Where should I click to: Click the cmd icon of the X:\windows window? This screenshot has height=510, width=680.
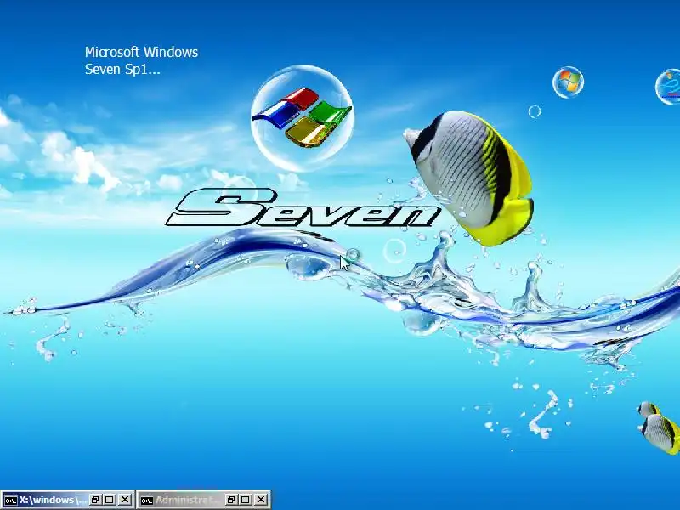(x=10, y=500)
